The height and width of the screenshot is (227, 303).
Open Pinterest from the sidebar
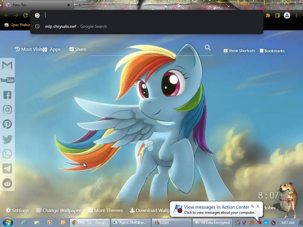pyautogui.click(x=7, y=124)
